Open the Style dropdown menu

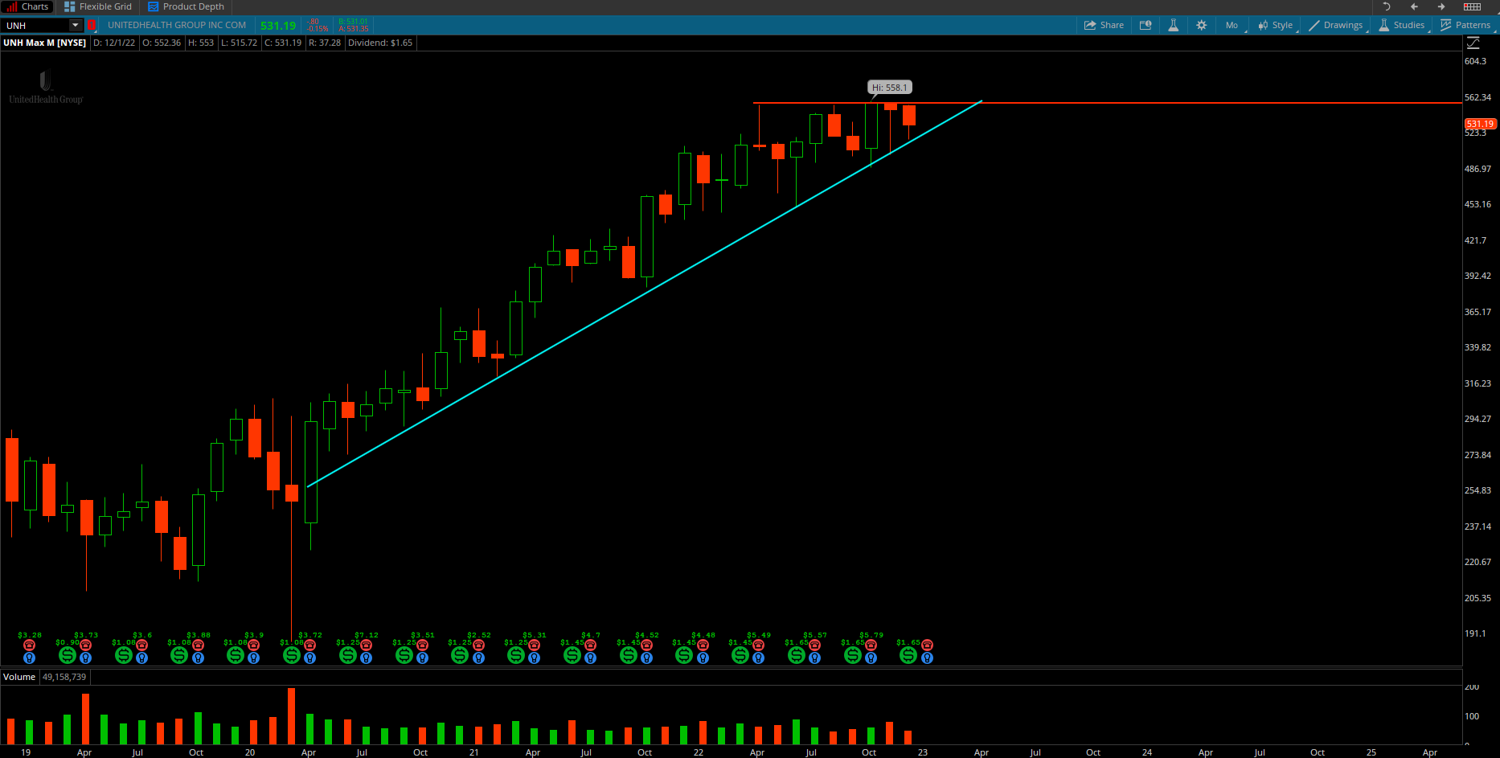[x=1276, y=25]
